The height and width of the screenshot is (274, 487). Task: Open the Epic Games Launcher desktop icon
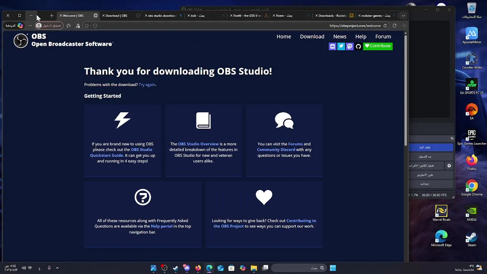(472, 137)
